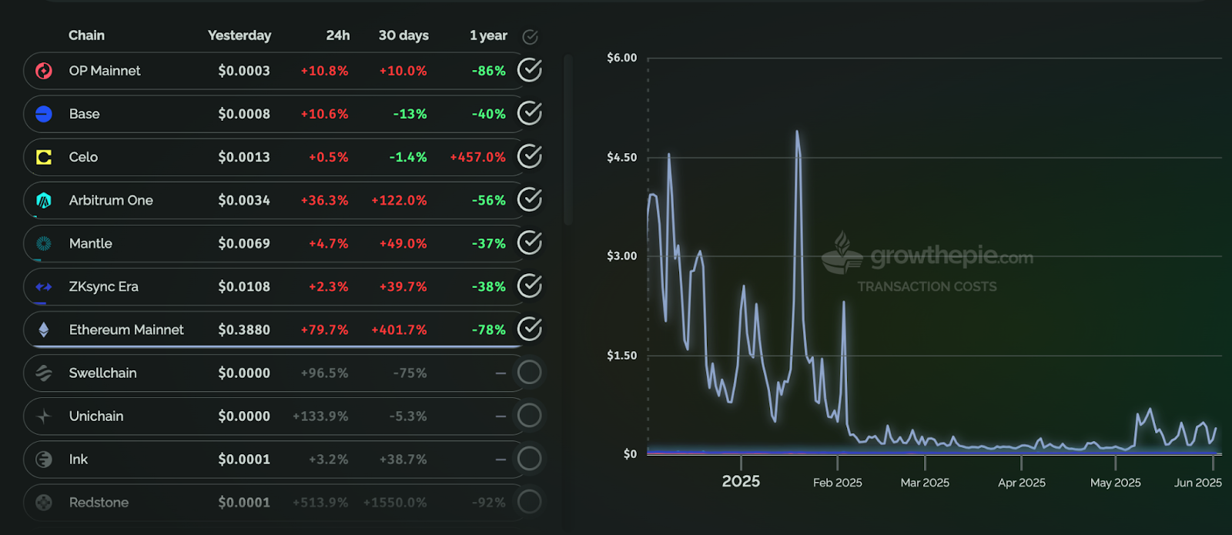Click Arbitrum One's +122.0% 30-day change
The height and width of the screenshot is (535, 1232).
pos(399,200)
